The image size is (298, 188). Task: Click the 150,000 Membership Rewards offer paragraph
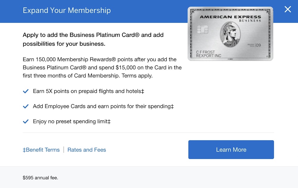click(102, 67)
